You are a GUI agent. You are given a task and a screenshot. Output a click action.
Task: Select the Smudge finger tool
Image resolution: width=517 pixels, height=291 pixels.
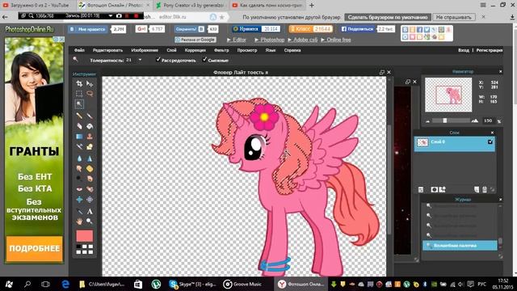[x=79, y=169]
